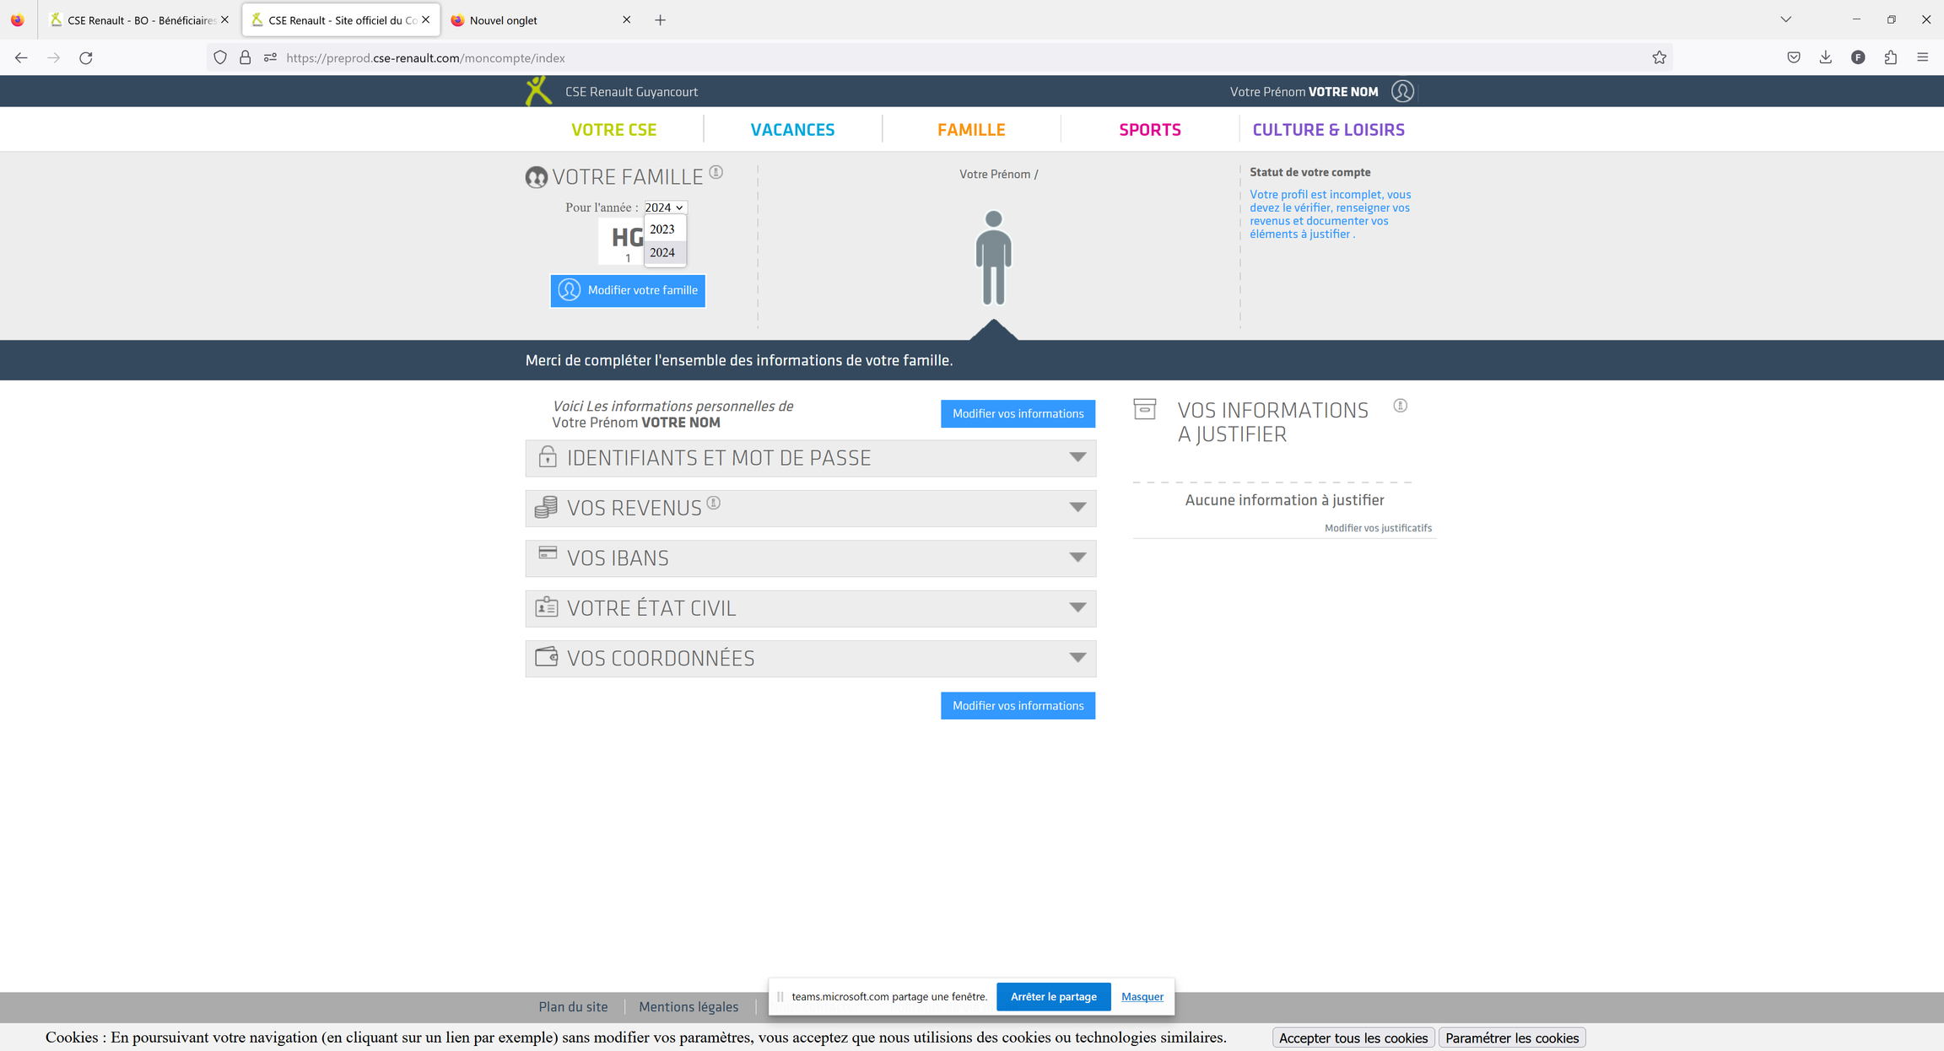This screenshot has height=1051, width=1944.
Task: Click the padlock icon in Identifiants section
Action: tap(548, 456)
